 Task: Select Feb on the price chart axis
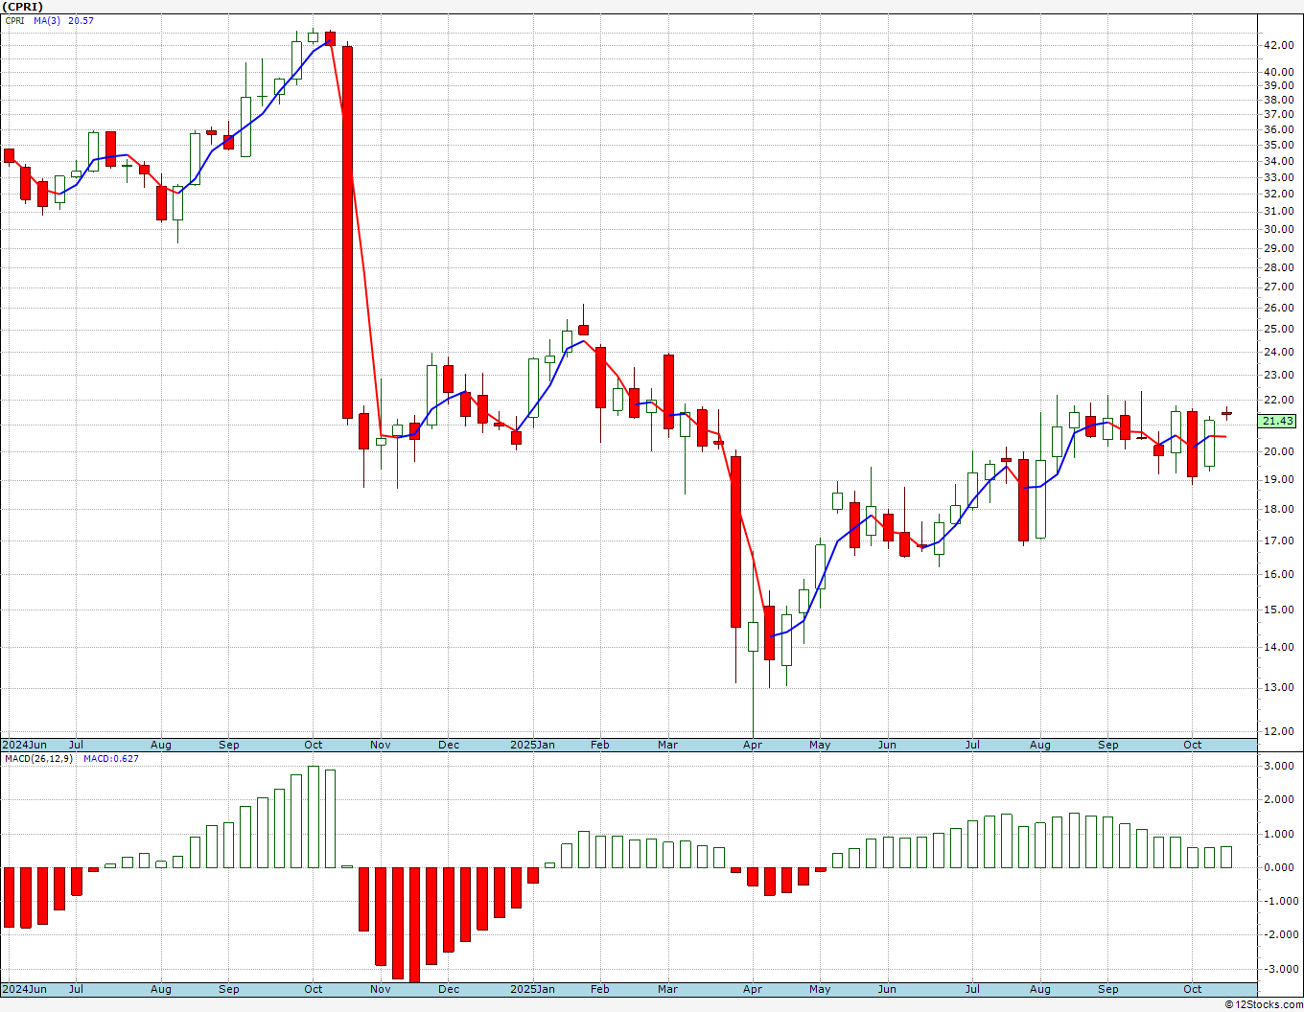pos(600,745)
